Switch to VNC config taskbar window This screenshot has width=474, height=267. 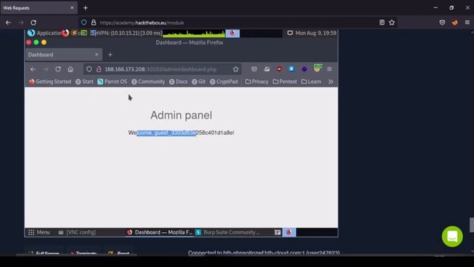(x=77, y=232)
